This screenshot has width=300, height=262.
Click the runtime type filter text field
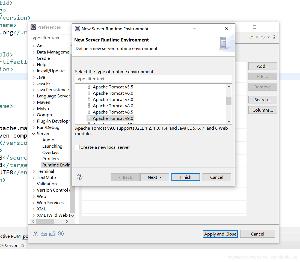point(153,79)
